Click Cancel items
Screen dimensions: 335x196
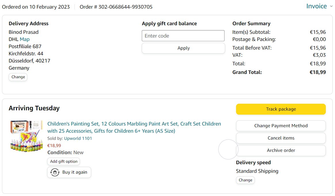(x=281, y=138)
